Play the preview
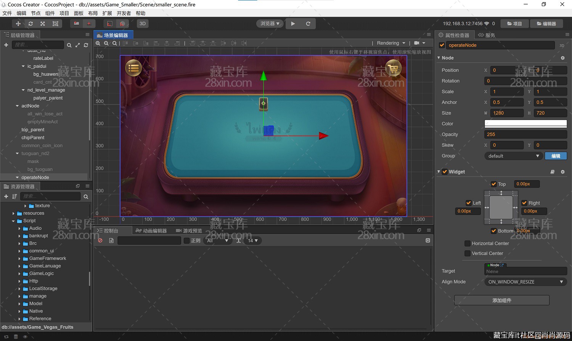Image resolution: width=572 pixels, height=341 pixels. tap(293, 24)
